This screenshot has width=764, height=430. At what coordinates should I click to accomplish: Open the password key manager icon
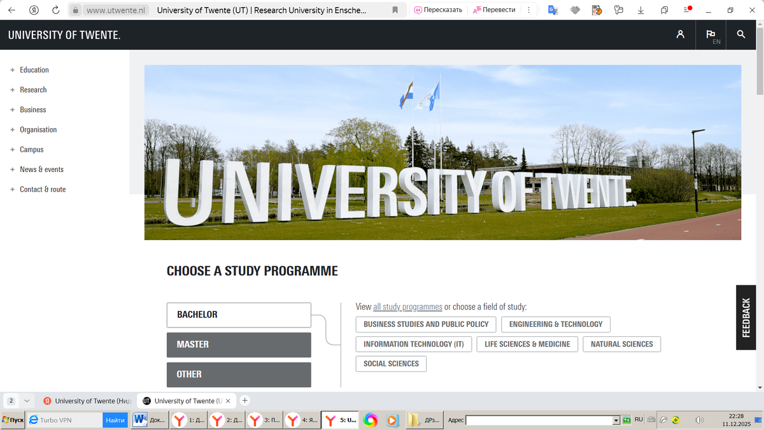click(x=618, y=10)
